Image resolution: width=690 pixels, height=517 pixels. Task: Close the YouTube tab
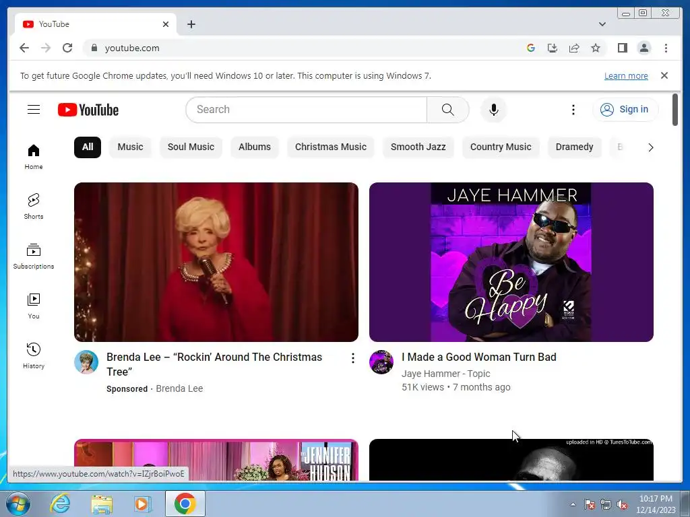166,24
